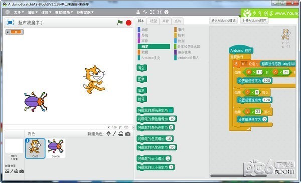Image resolution: width=301 pixels, height=183 pixels.
Task: Click the variable c monitor on stage
Action: [14, 32]
